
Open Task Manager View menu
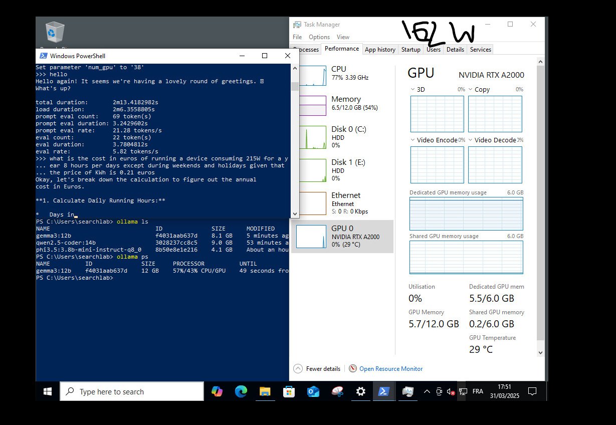pyautogui.click(x=343, y=37)
